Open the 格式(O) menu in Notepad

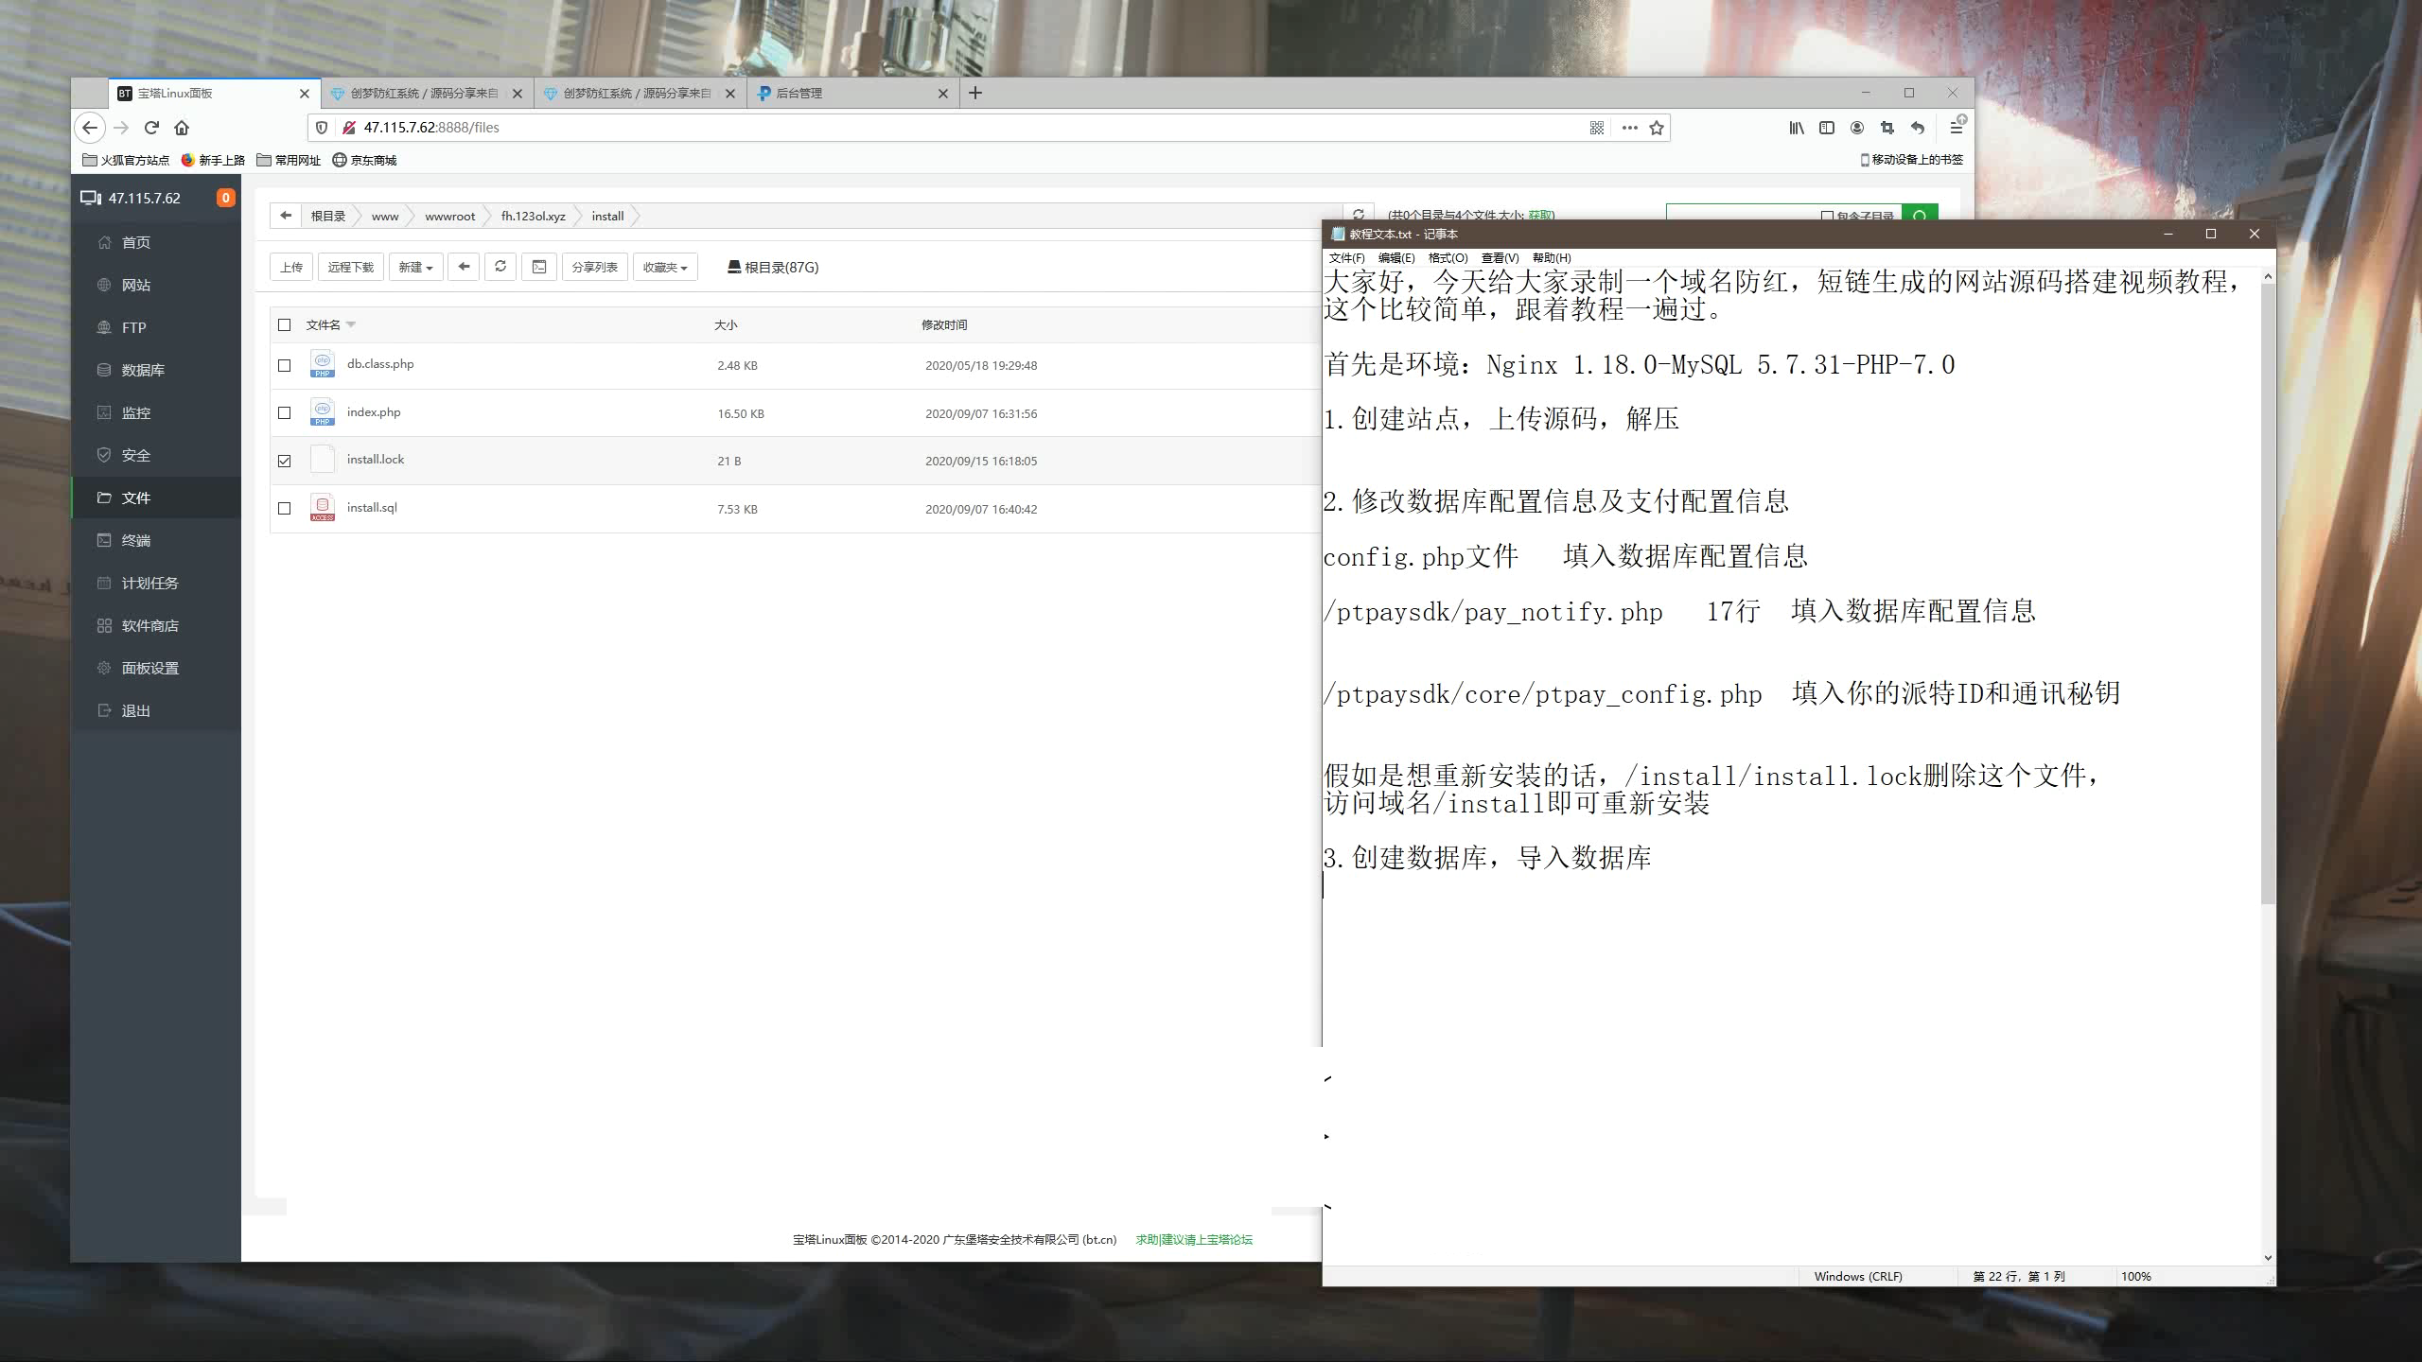point(1447,257)
